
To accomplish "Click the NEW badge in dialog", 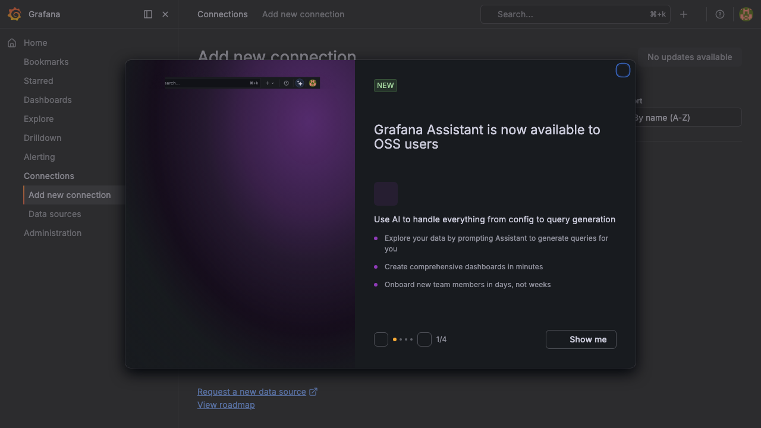I will tap(385, 86).
